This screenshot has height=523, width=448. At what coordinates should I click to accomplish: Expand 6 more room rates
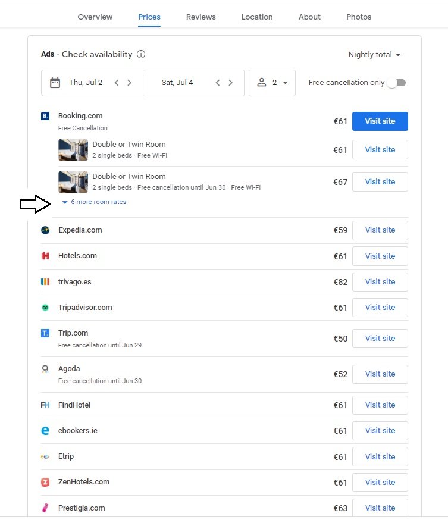click(x=95, y=202)
